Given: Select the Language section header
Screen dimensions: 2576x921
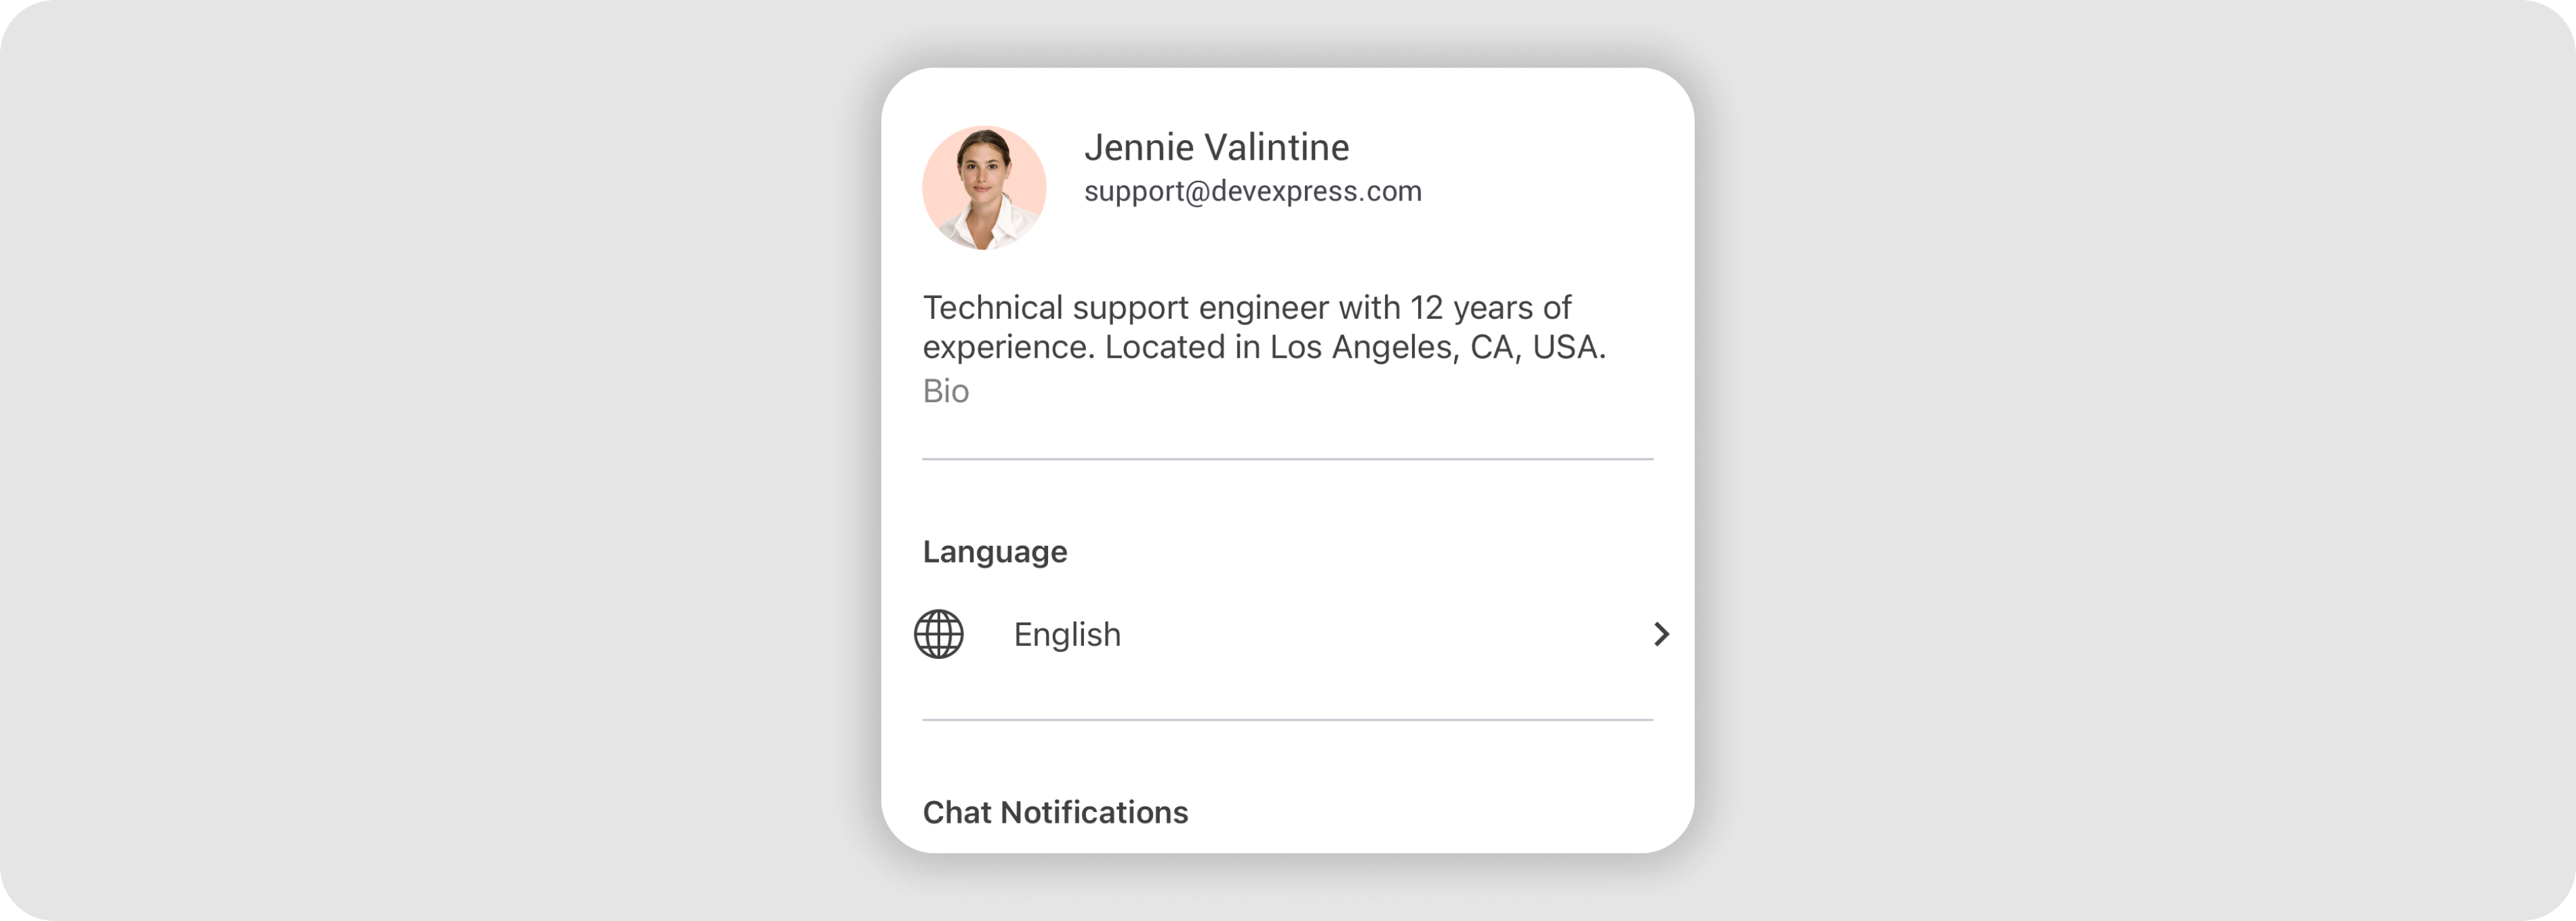Looking at the screenshot, I should click(994, 551).
